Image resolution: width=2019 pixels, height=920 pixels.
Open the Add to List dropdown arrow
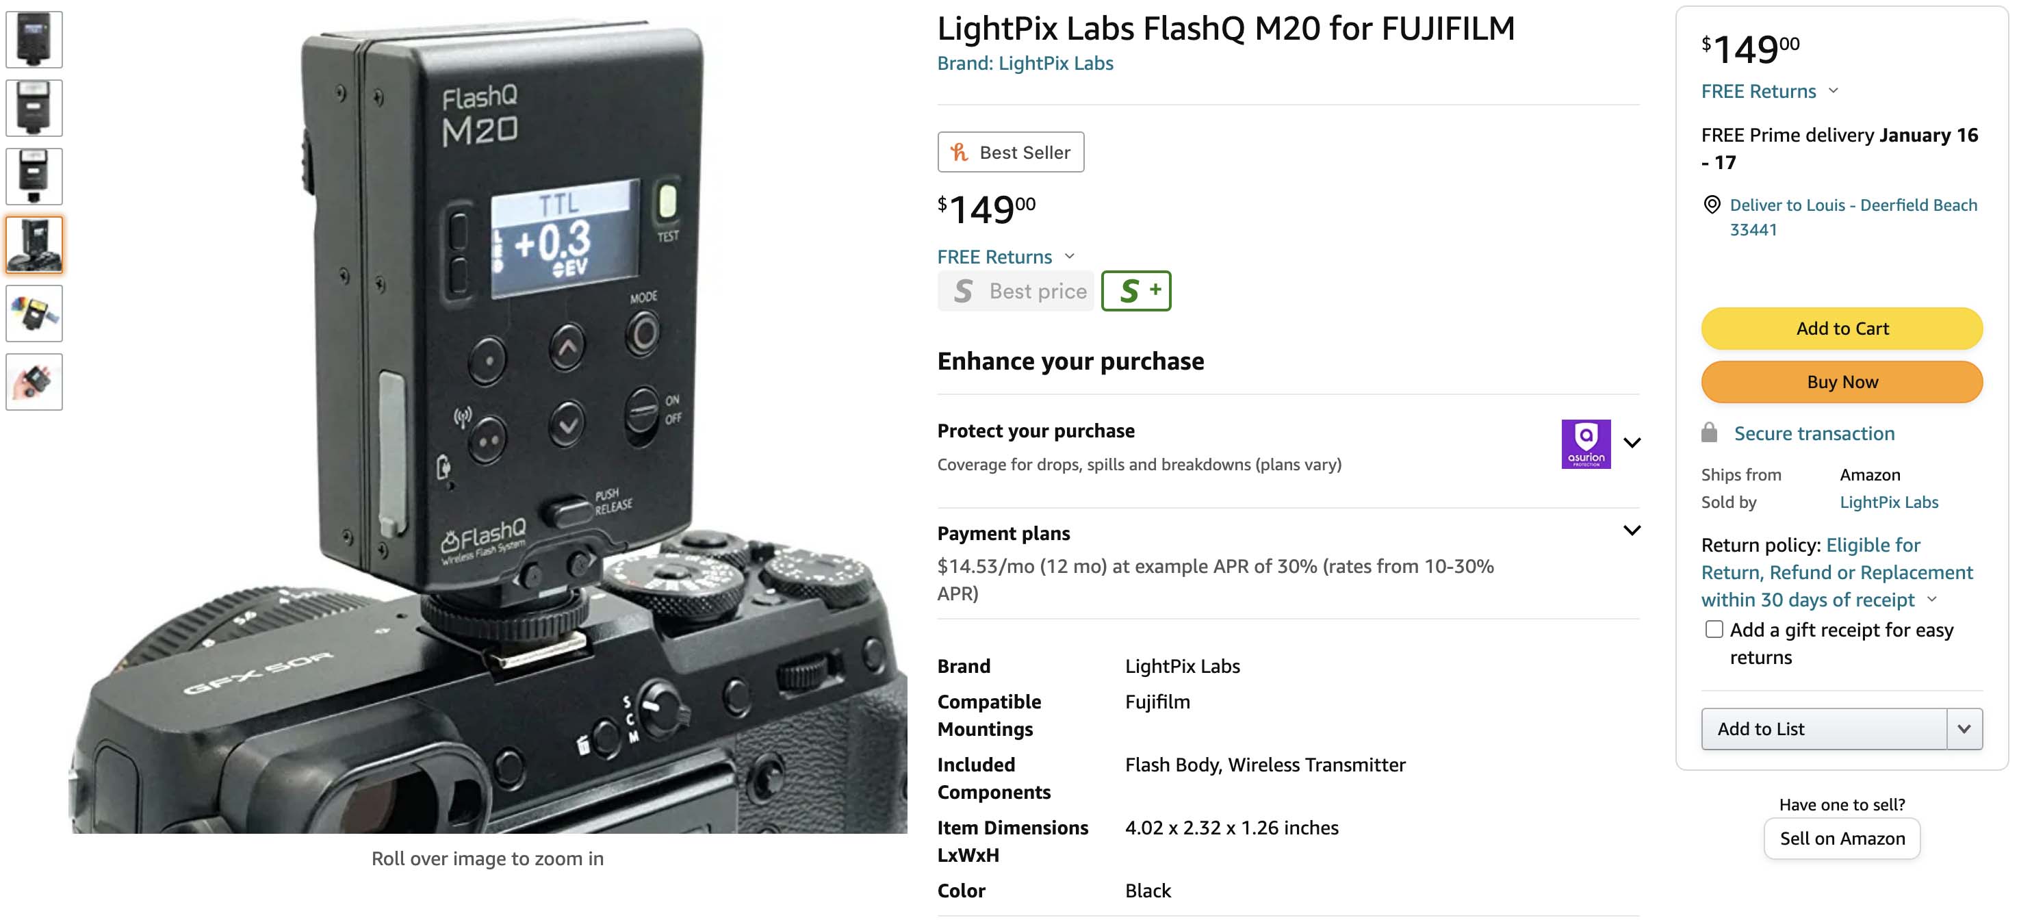pos(1964,729)
